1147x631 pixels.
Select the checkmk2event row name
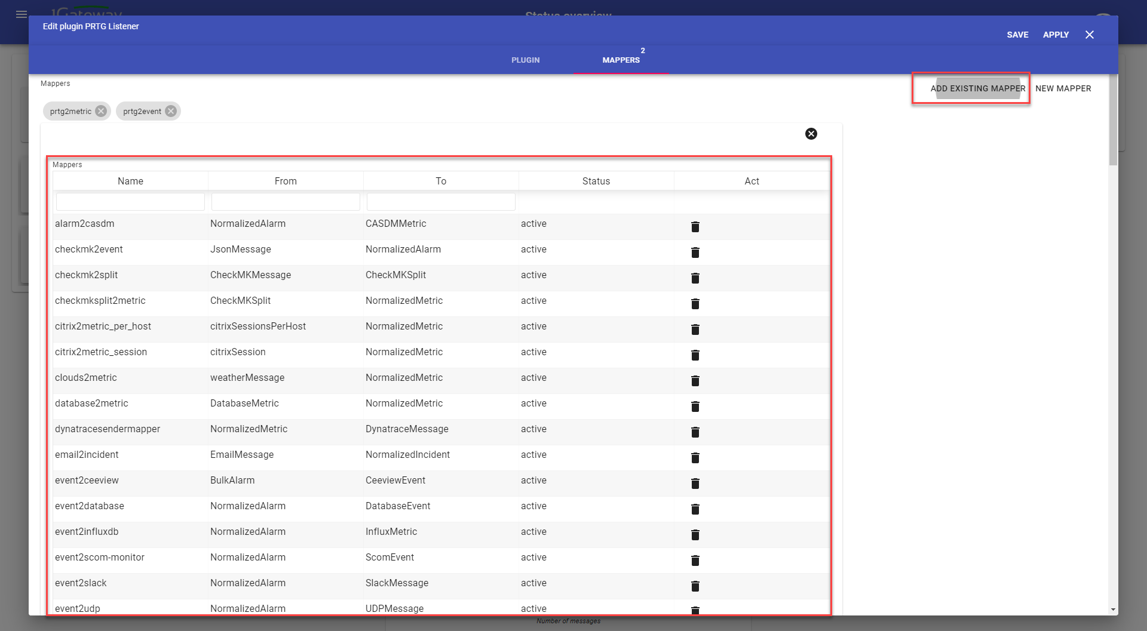pos(88,249)
